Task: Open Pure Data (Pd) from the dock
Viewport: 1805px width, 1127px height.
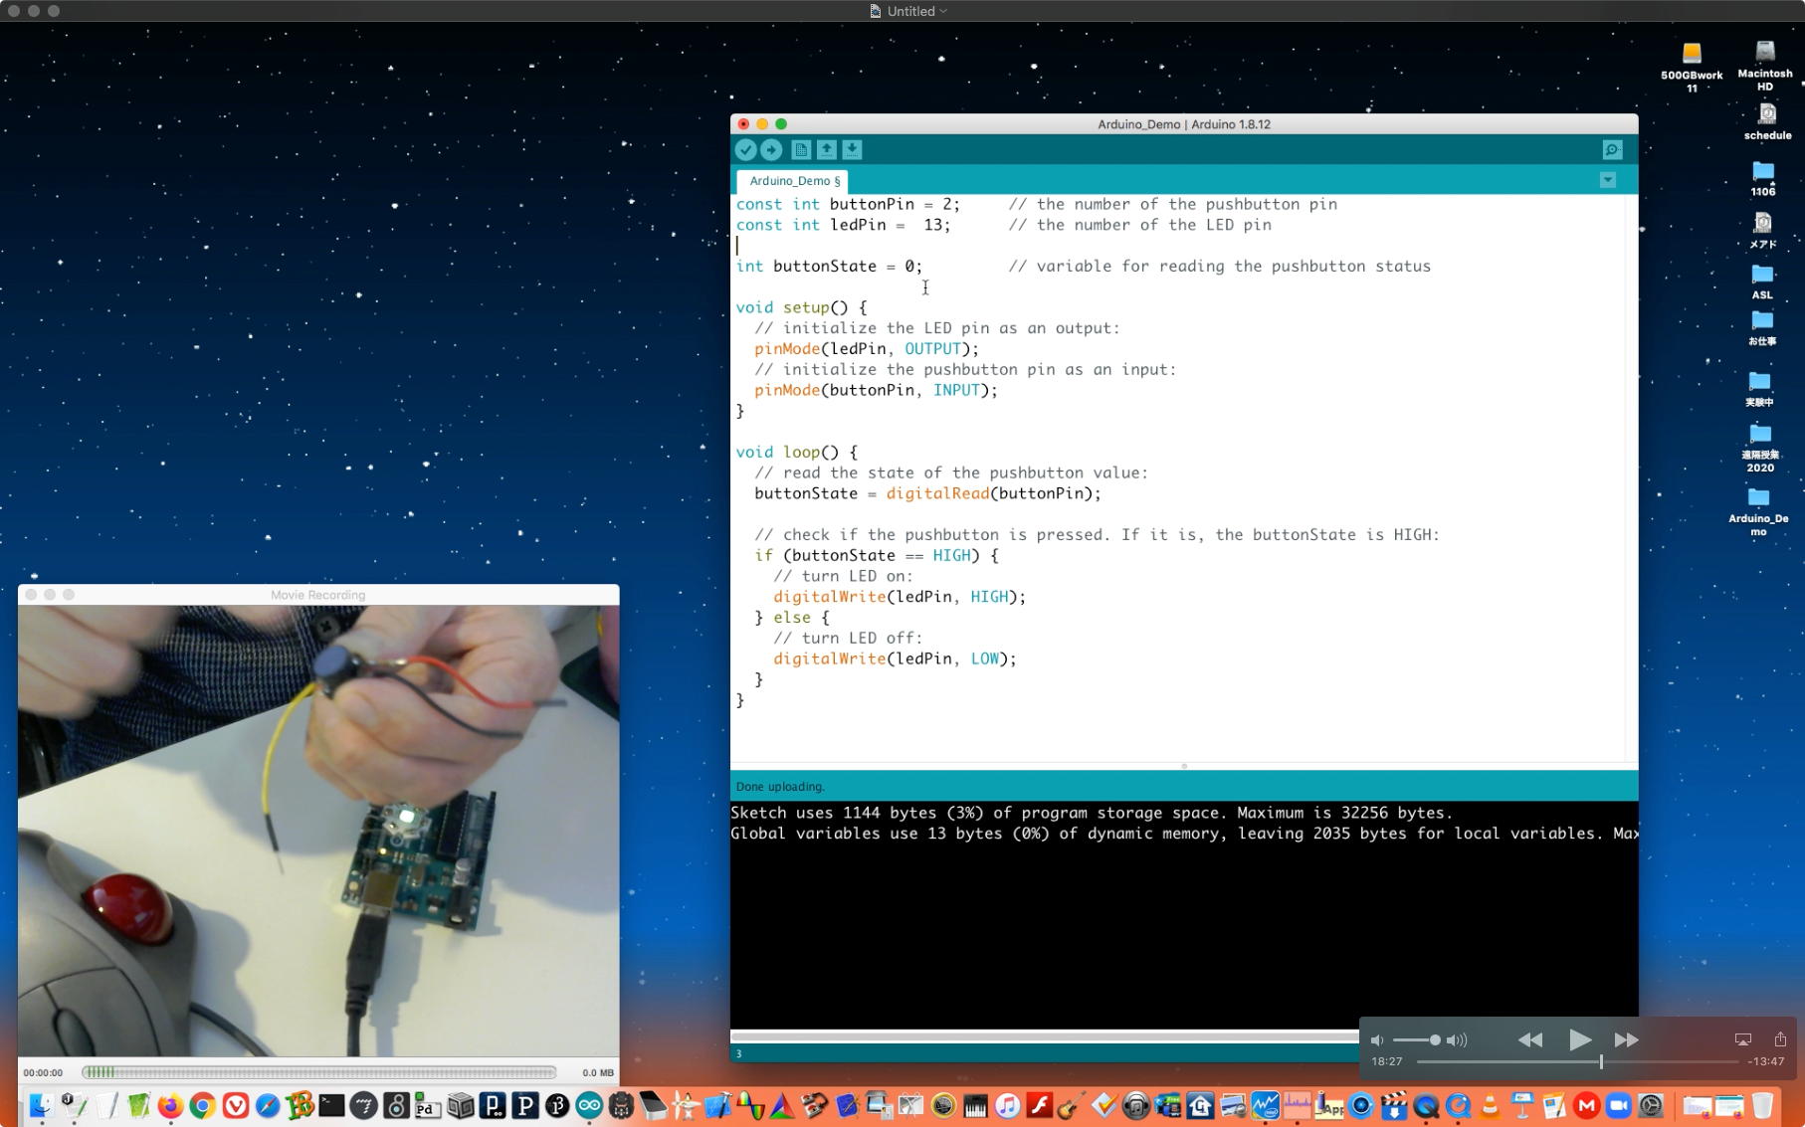Action: 428,1105
